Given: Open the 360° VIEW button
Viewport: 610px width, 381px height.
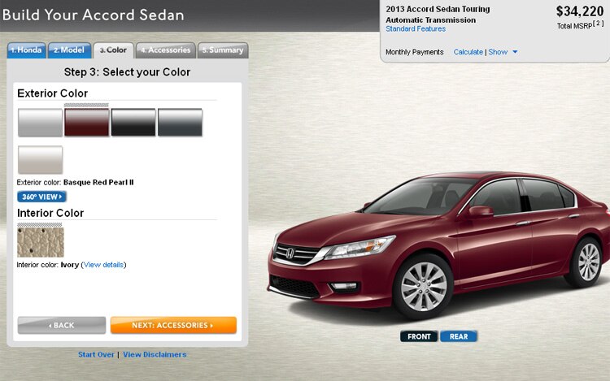Looking at the screenshot, I should tap(41, 197).
